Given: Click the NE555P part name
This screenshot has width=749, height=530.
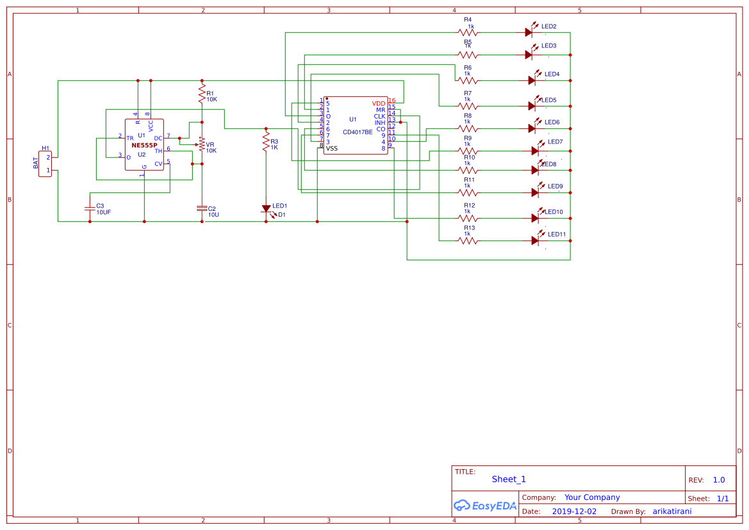Looking at the screenshot, I should pos(144,145).
